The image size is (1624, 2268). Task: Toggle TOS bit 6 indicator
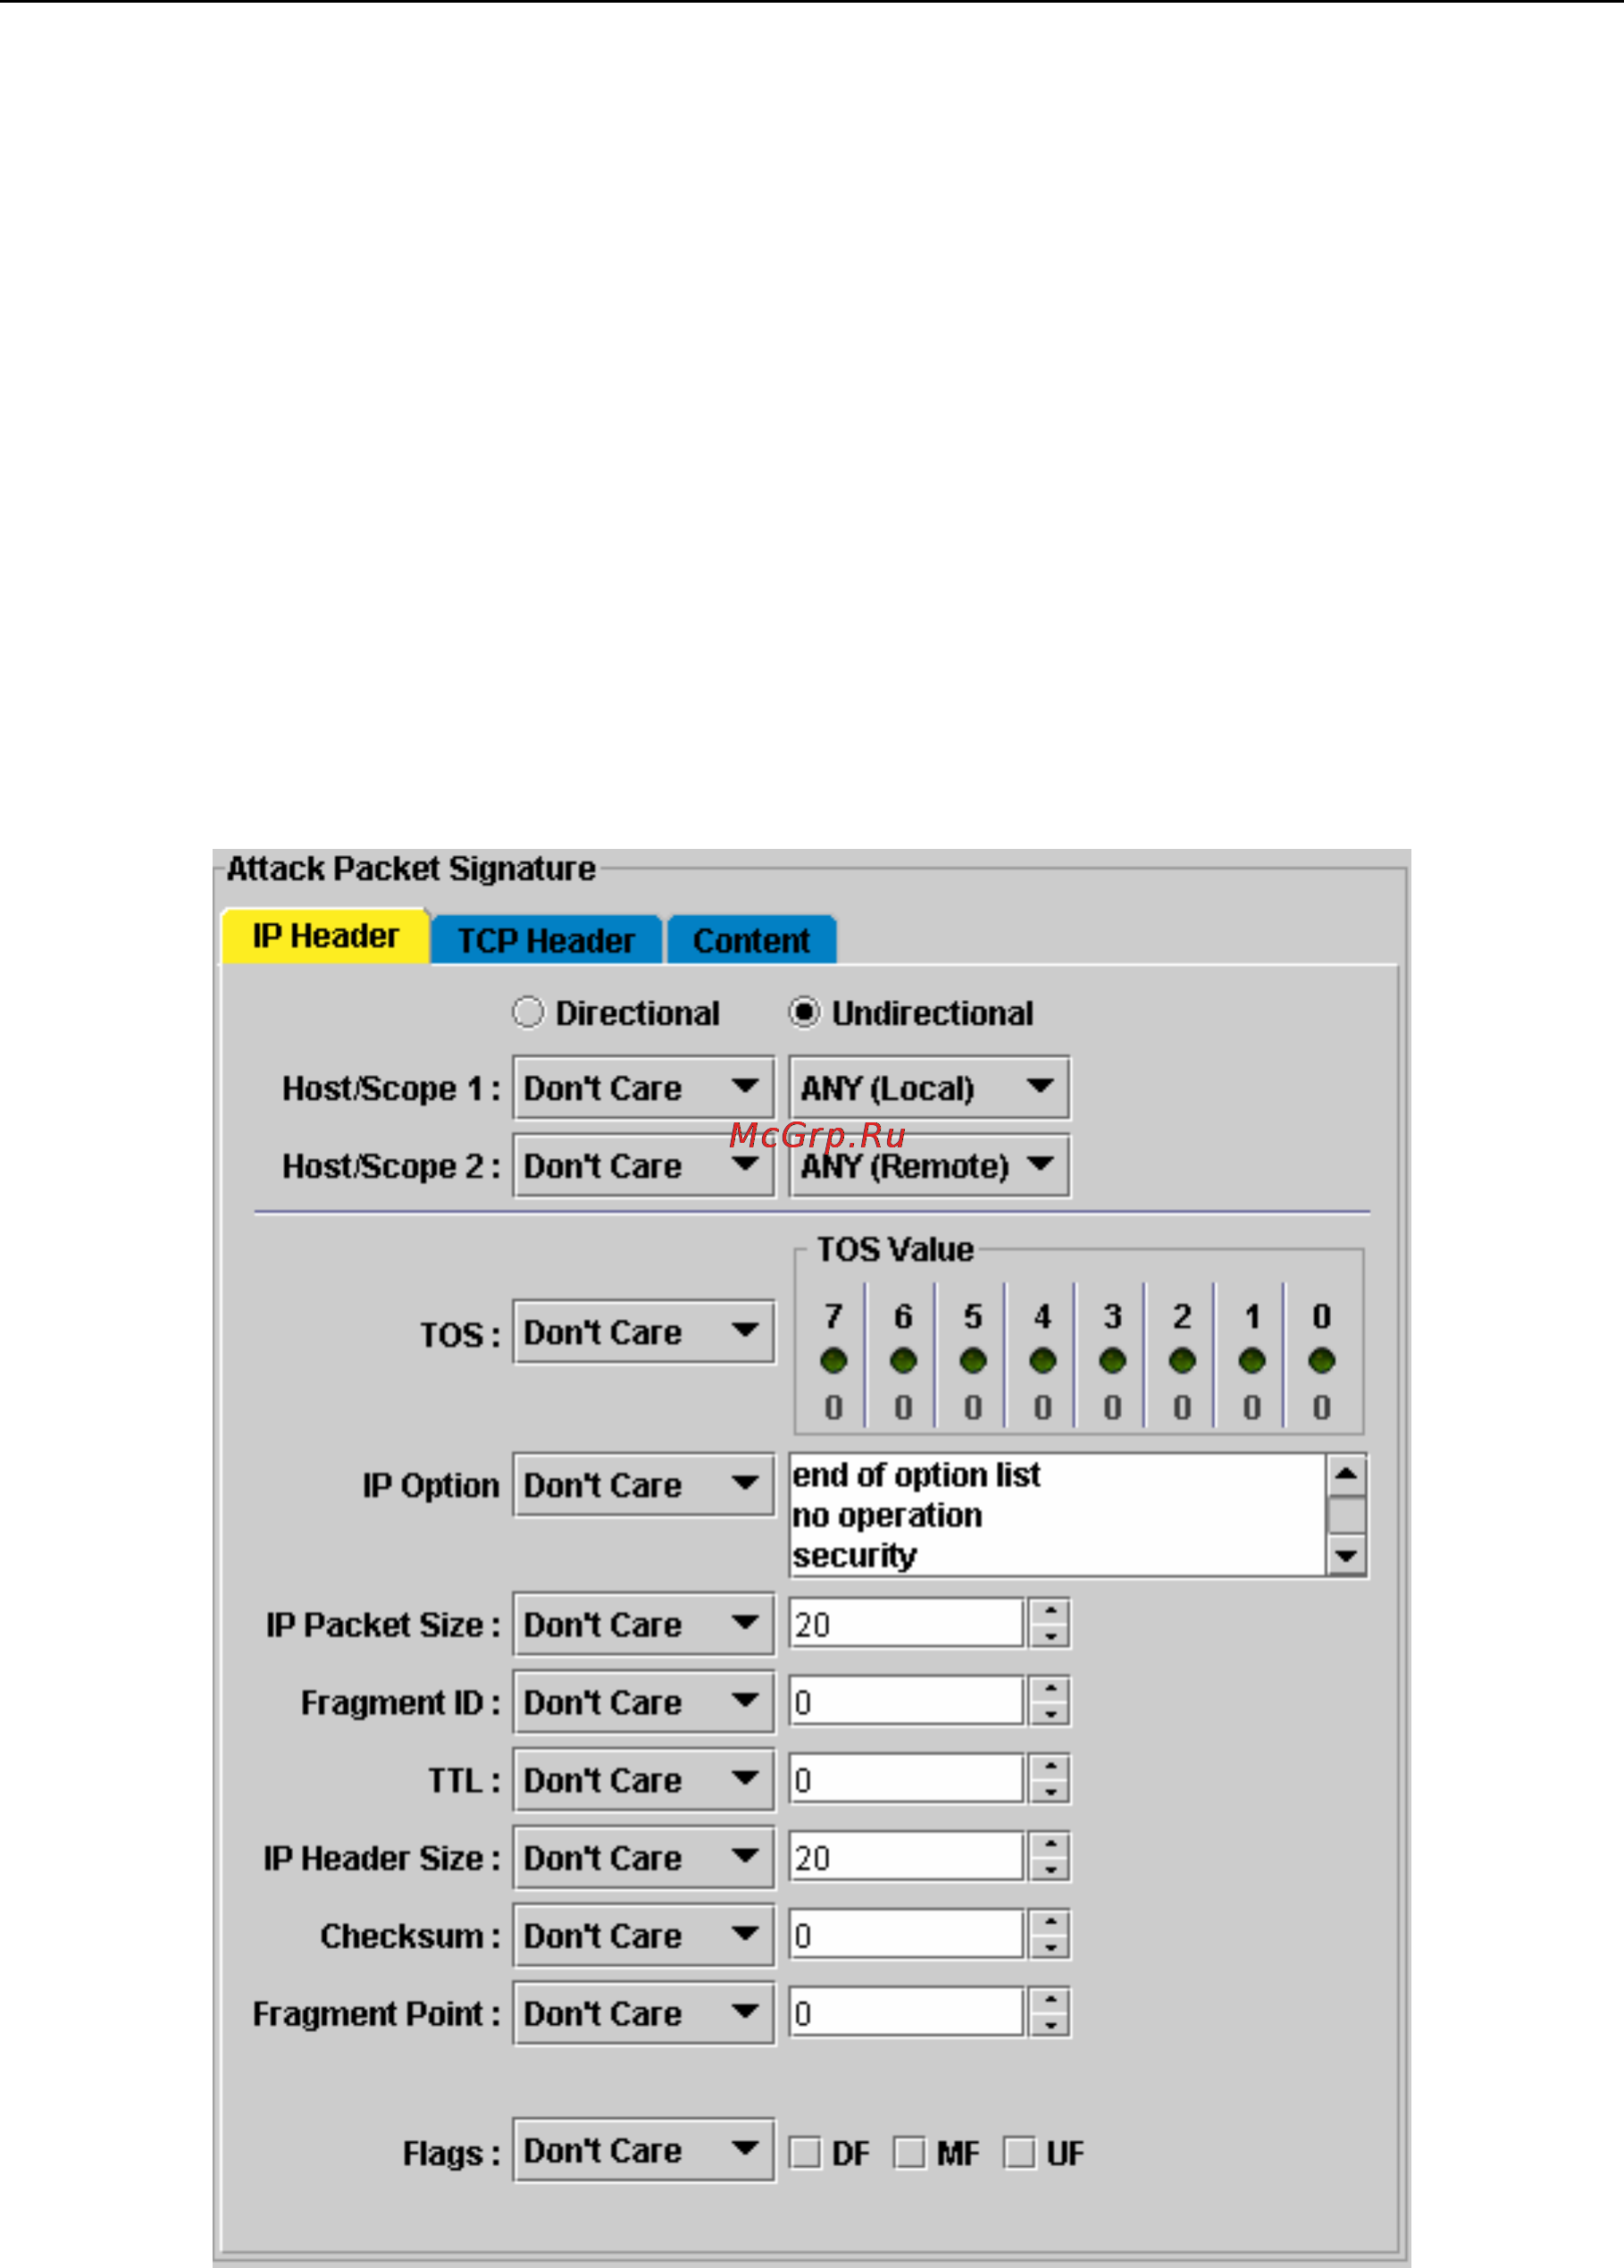pyautogui.click(x=903, y=1361)
